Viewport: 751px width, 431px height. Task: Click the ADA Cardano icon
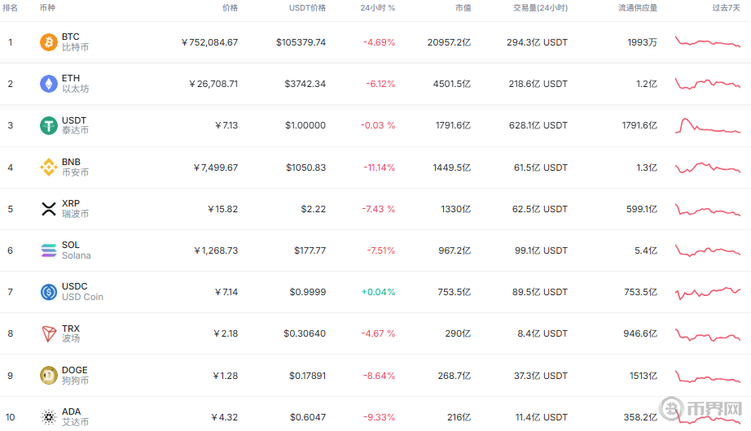49,416
